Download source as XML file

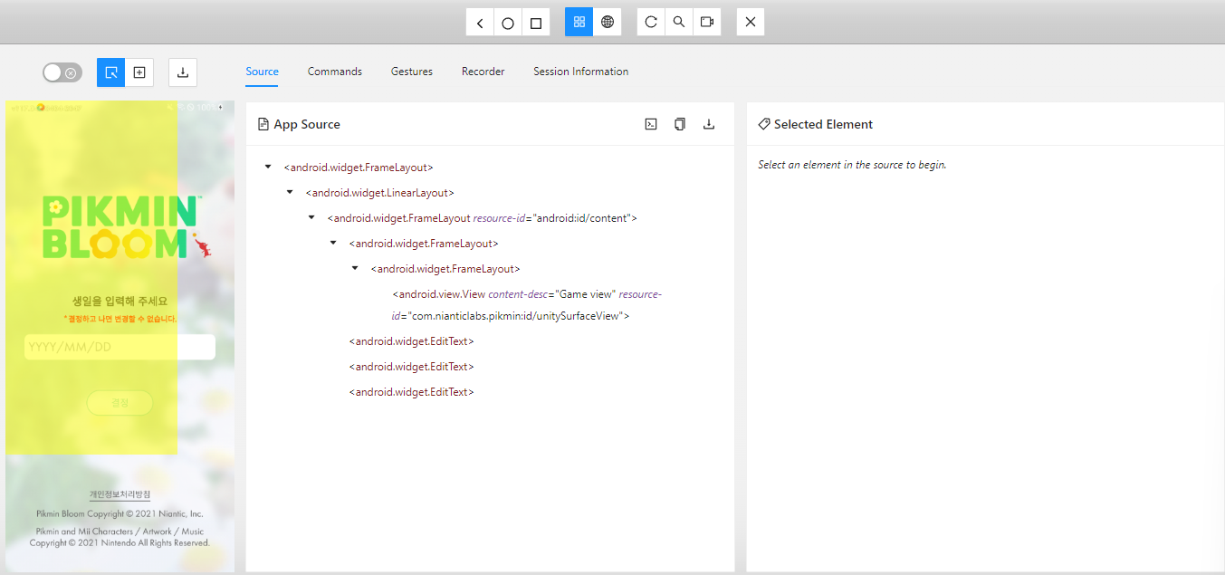(709, 124)
